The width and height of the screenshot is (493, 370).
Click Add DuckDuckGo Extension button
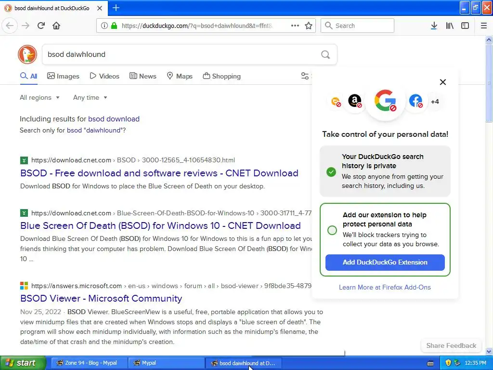coord(385,263)
